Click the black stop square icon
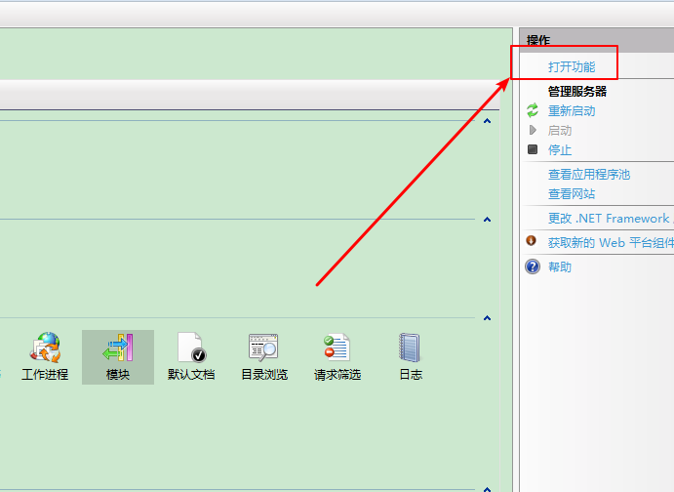 533,149
